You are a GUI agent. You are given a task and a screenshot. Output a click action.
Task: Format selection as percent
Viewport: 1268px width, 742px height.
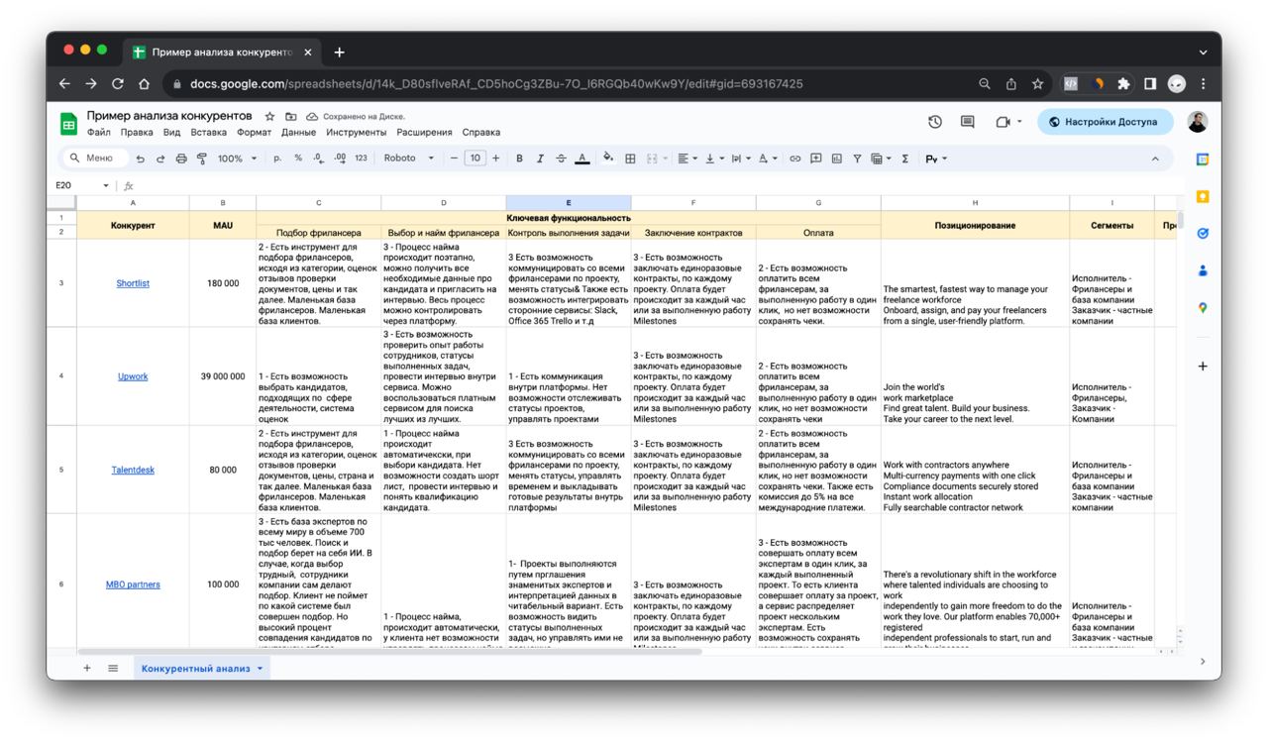click(x=298, y=159)
